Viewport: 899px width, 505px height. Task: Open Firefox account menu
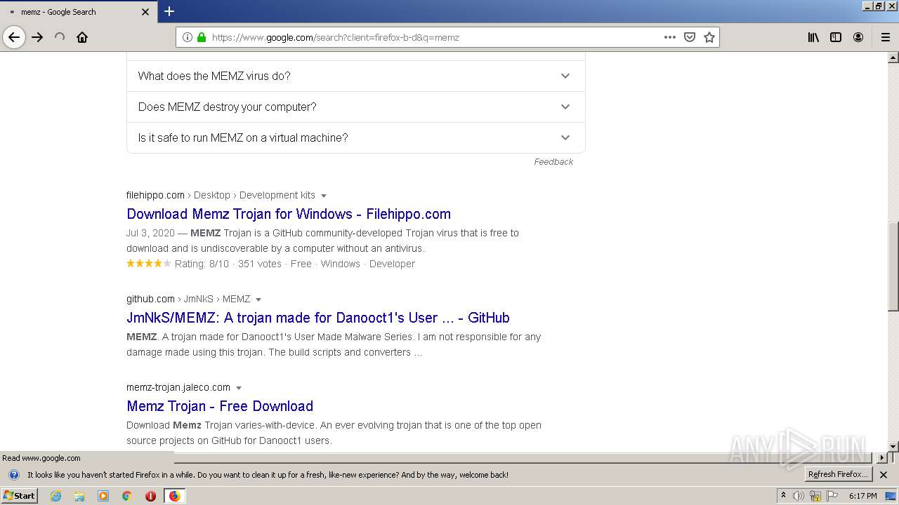(858, 37)
